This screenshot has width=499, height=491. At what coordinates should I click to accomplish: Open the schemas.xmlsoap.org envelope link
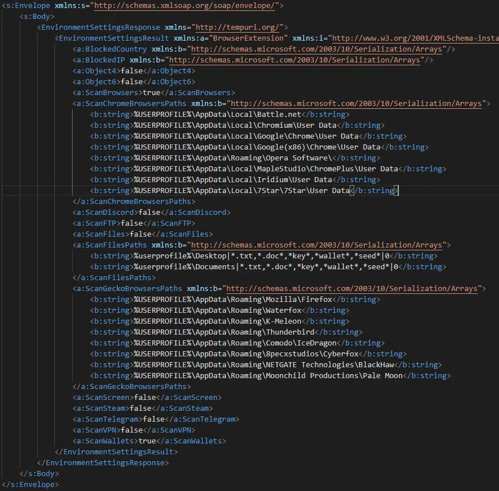pyautogui.click(x=184, y=6)
